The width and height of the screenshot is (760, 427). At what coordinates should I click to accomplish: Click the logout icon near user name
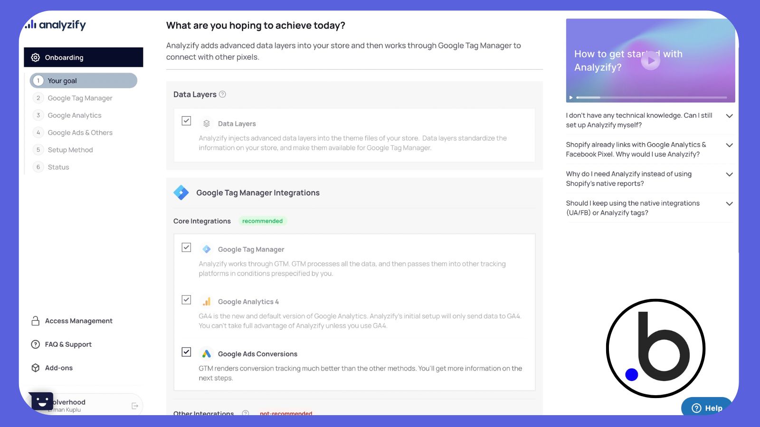(x=135, y=406)
